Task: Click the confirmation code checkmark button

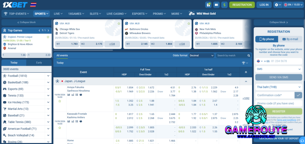Action: 298,95
